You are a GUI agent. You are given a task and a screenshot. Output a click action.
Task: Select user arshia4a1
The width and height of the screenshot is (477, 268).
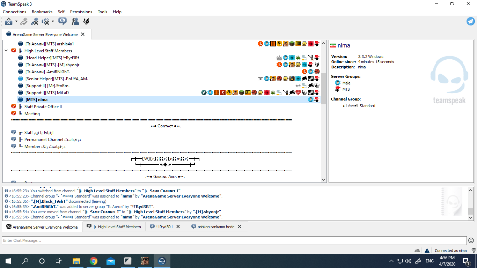pos(50,44)
